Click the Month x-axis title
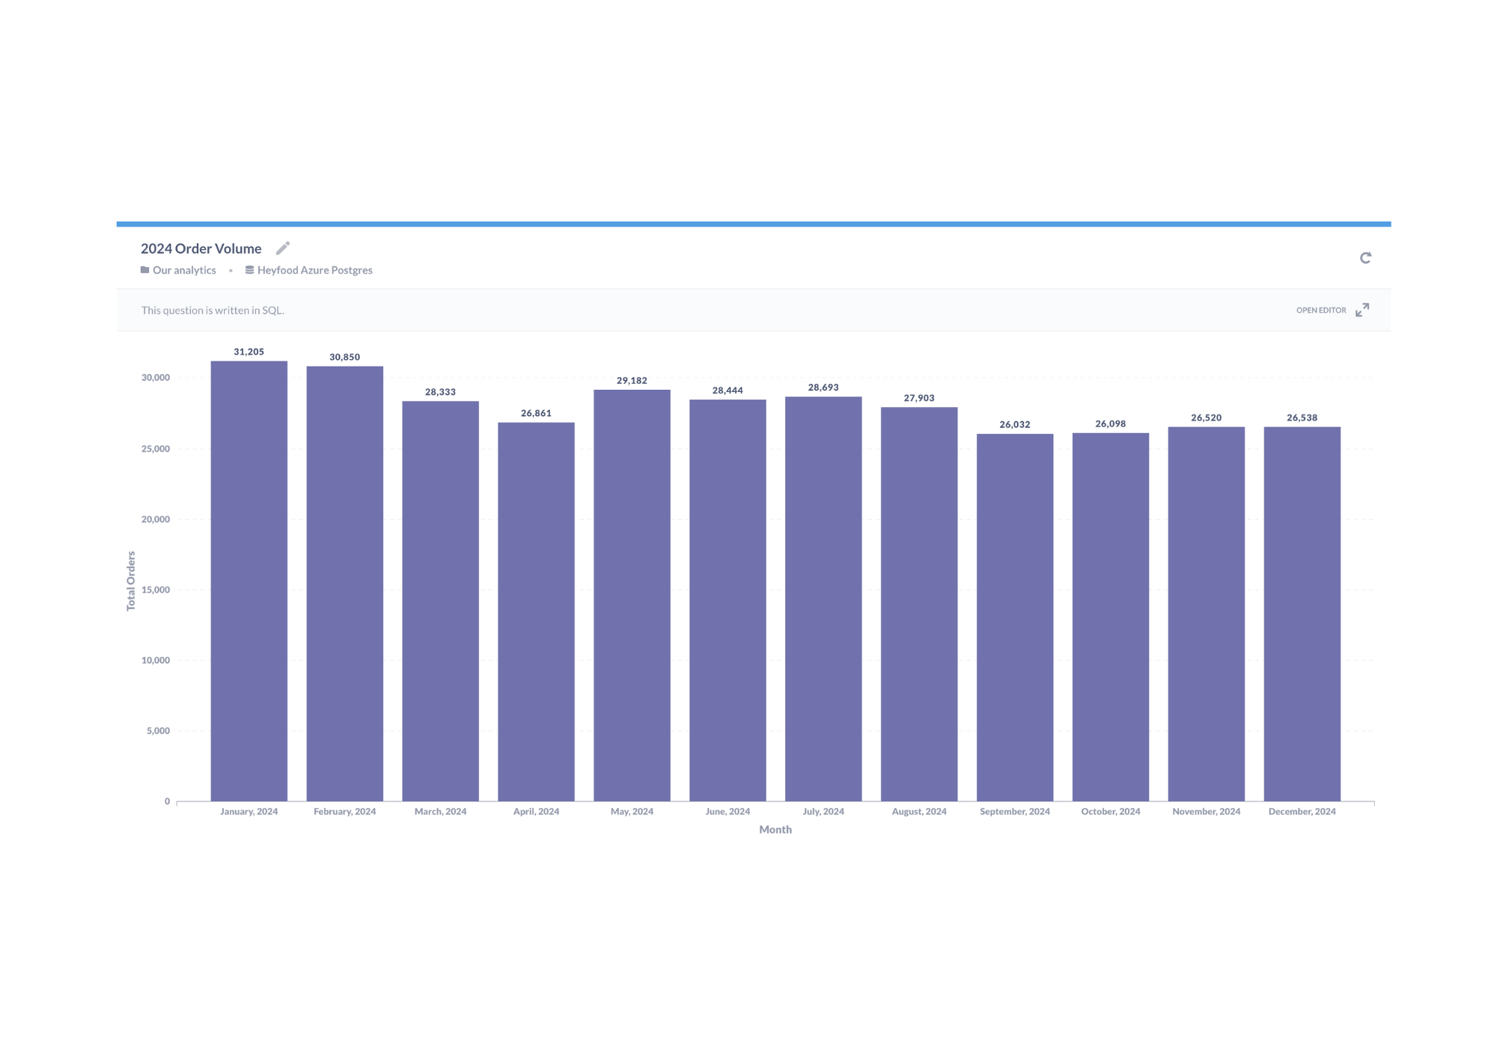The width and height of the screenshot is (1497, 1058). 775,830
